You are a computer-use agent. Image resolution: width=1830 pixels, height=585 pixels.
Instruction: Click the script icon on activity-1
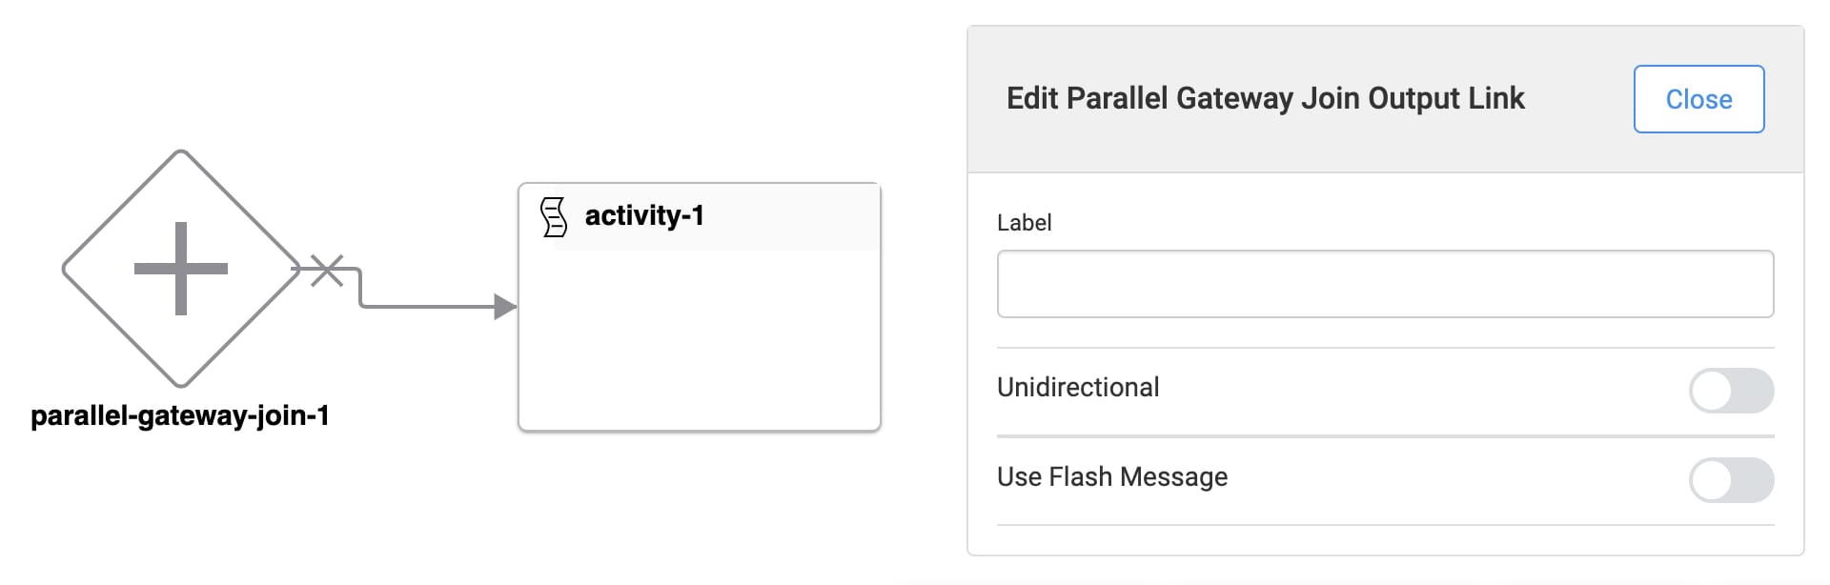tap(554, 217)
